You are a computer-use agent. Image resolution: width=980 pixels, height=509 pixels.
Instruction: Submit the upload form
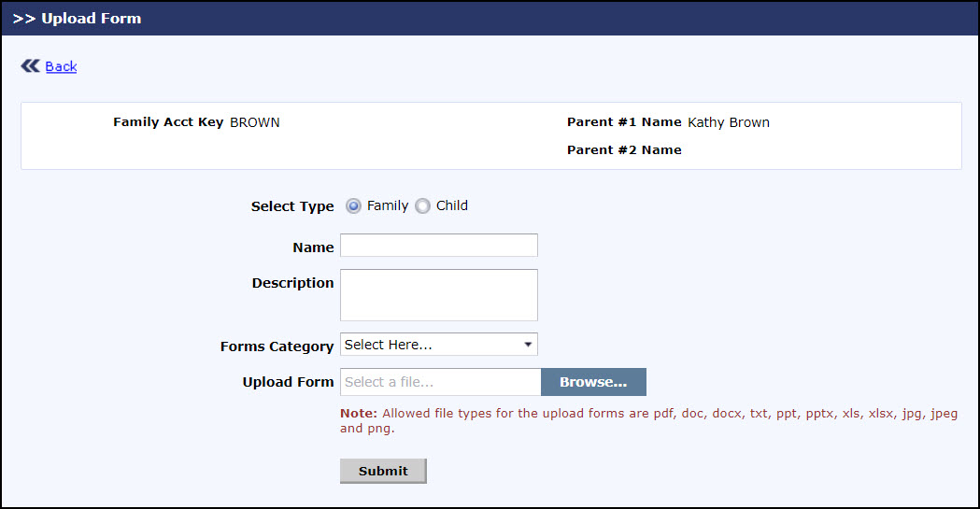[383, 471]
